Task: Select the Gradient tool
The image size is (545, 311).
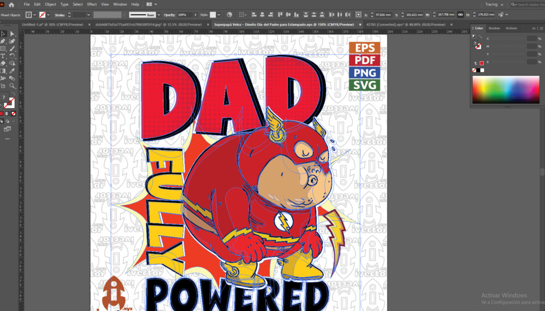Action: (x=3, y=71)
